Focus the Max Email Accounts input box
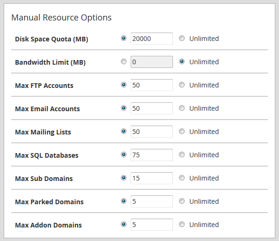Image resolution: width=279 pixels, height=241 pixels. click(152, 108)
